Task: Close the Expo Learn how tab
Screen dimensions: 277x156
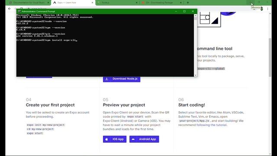Action: point(92,3)
